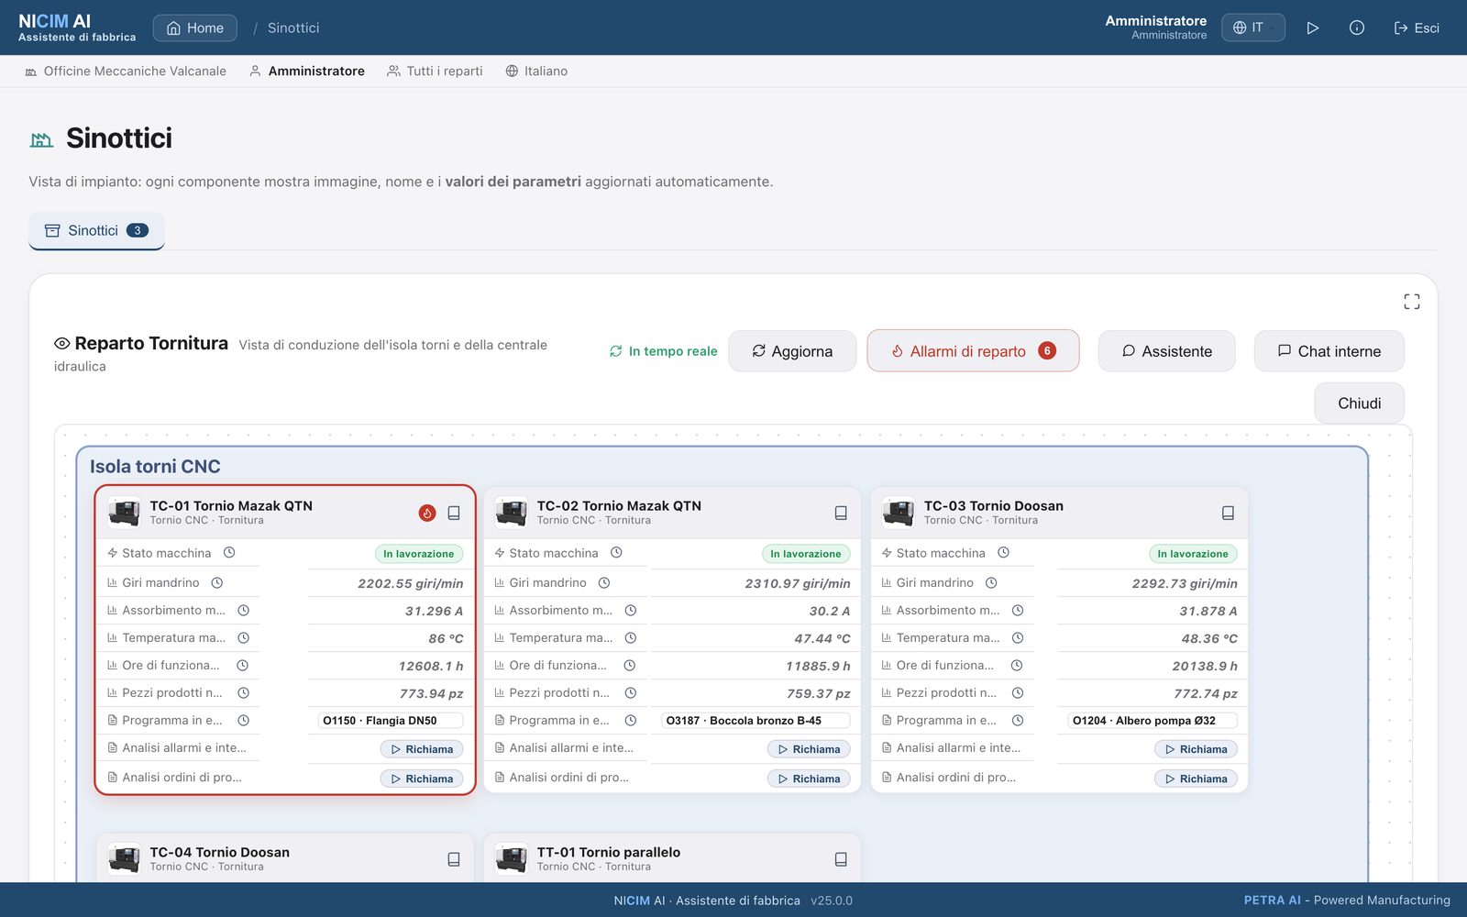The image size is (1467, 917).
Task: Click Richiama for TC-01 Analisi allarmi
Action: pos(422,749)
